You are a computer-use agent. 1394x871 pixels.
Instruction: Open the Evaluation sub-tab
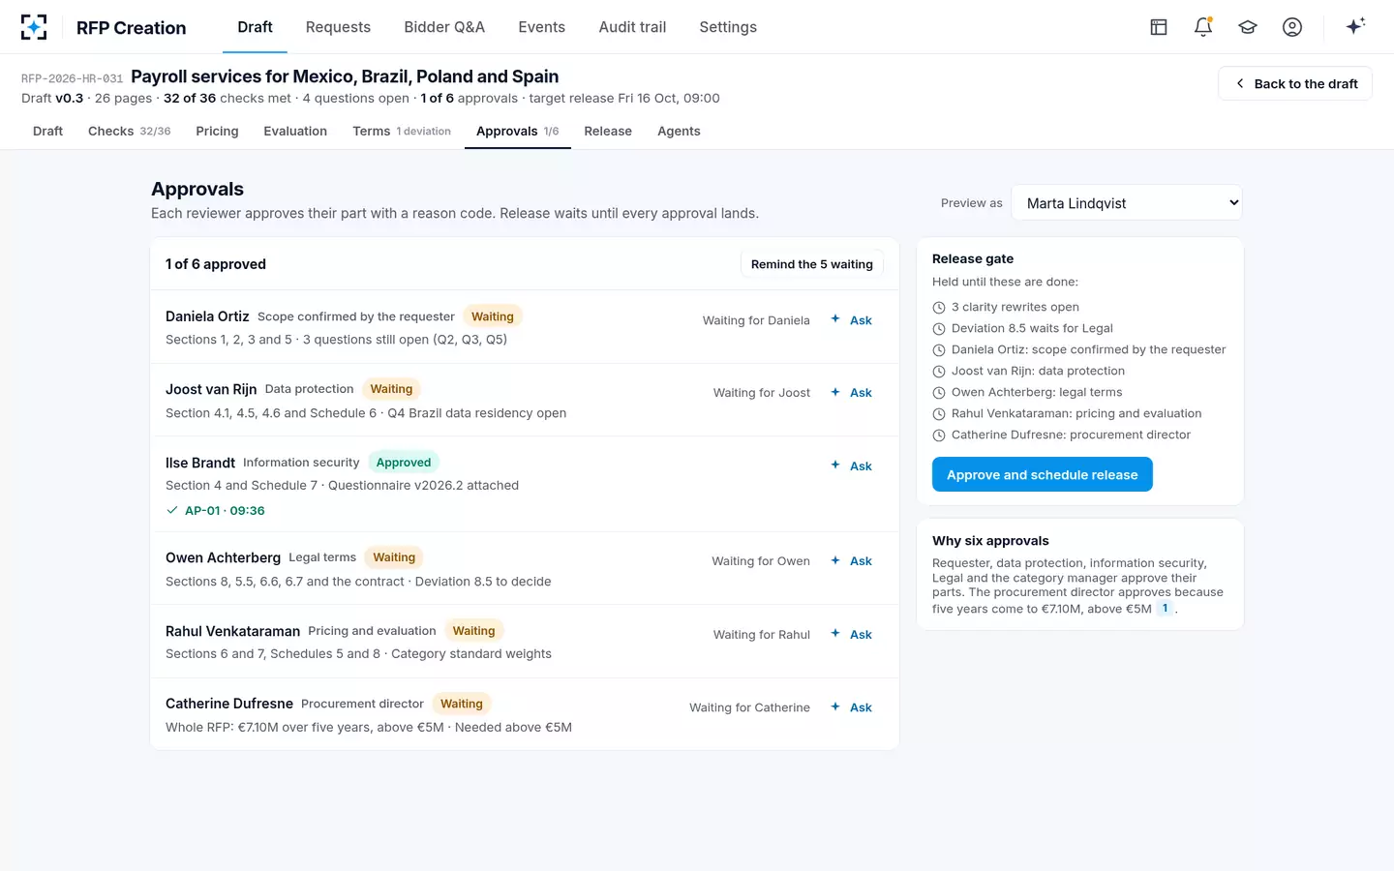[295, 132]
